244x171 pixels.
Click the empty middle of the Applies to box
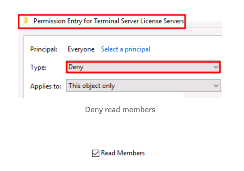coord(163,86)
